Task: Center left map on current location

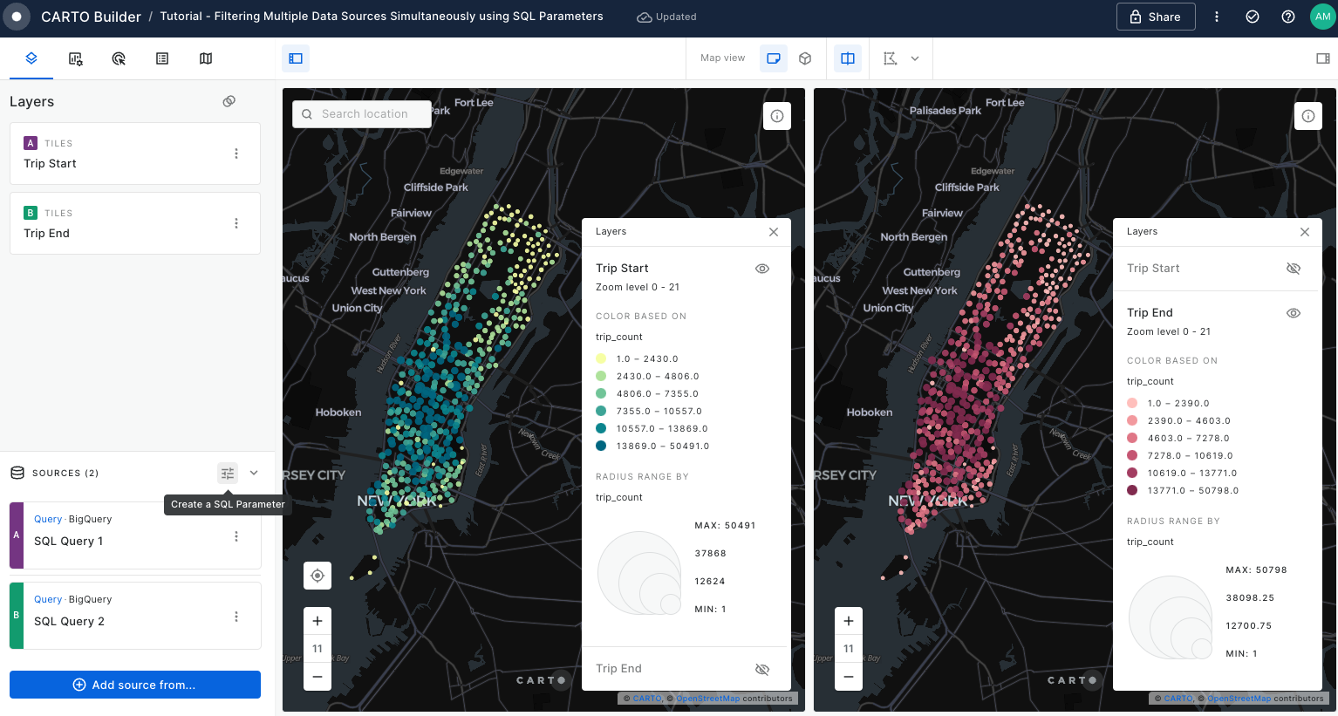Action: coord(317,576)
